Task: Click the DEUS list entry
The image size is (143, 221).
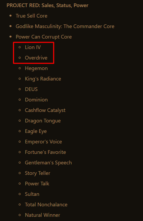Action: click(x=31, y=89)
